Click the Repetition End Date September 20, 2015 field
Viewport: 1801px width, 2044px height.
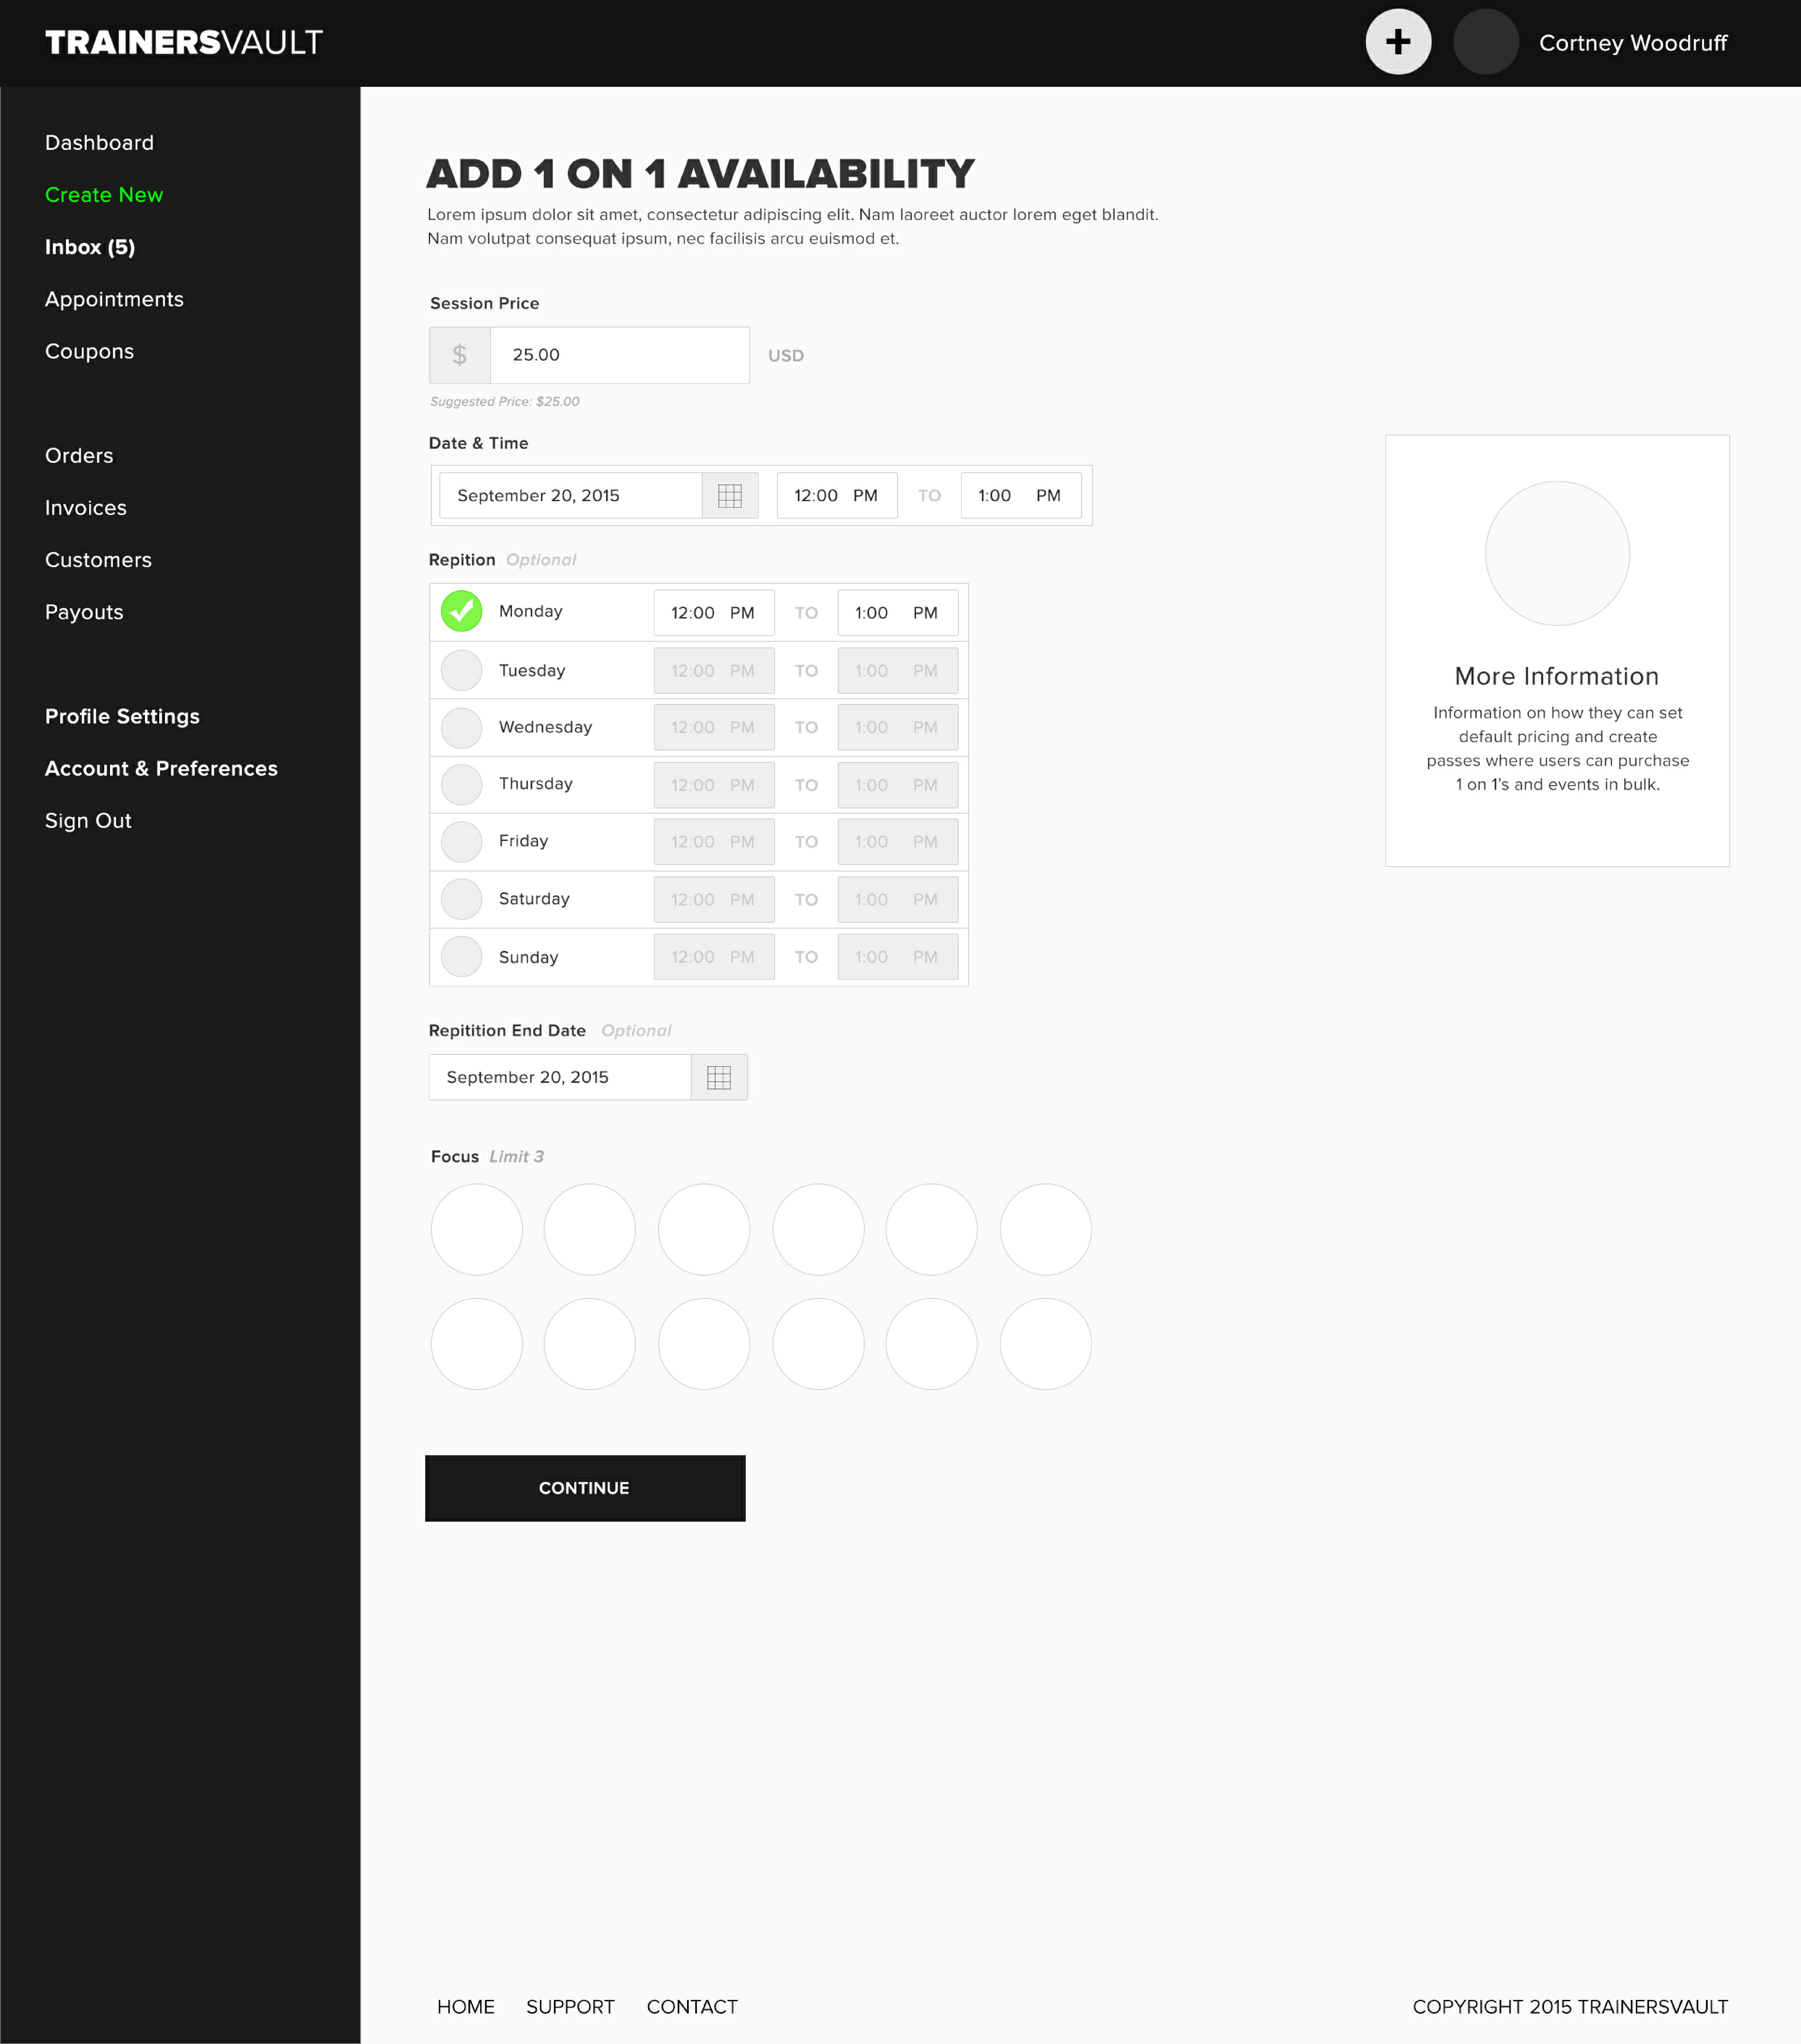[x=560, y=1077]
